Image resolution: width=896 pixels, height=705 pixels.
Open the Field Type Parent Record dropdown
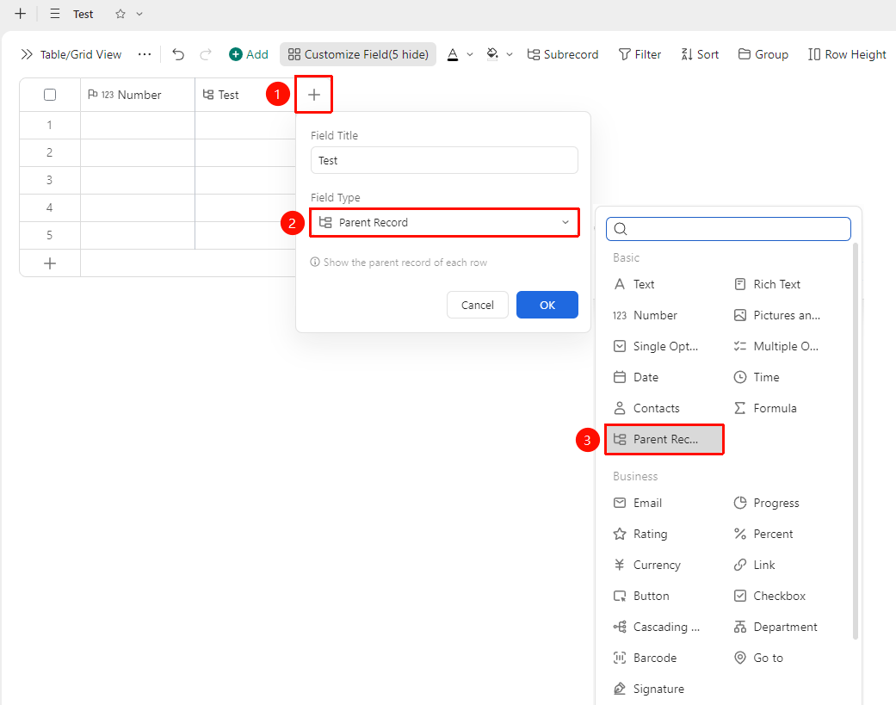pyautogui.click(x=445, y=222)
